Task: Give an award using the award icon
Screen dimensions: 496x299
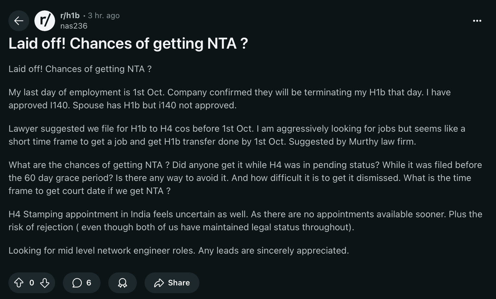Action: 123,283
